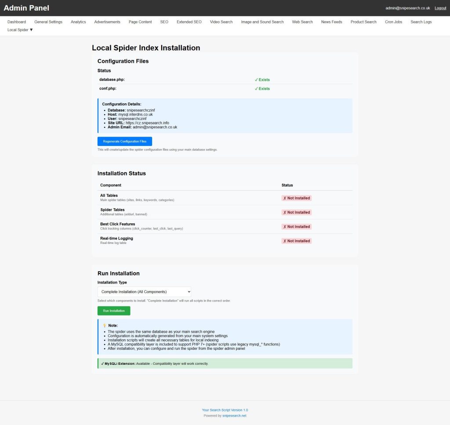Select the SEO menu item
The width and height of the screenshot is (450, 425).
coord(164,22)
